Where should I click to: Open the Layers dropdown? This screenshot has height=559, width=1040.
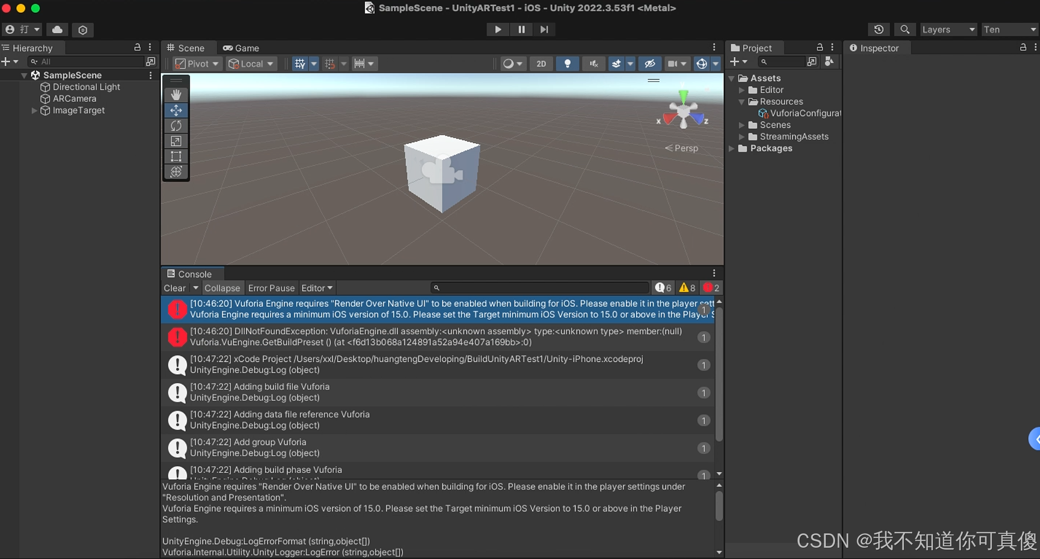coord(948,29)
